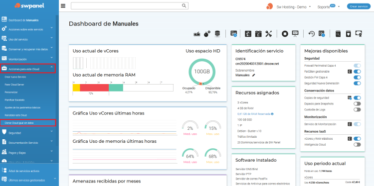Screen dimensions: 374x186
Task: Click the sliders settings toolbar icon
Action: point(248,34)
